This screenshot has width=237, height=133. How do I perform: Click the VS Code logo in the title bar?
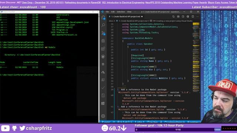pyautogui.click(x=102, y=12)
